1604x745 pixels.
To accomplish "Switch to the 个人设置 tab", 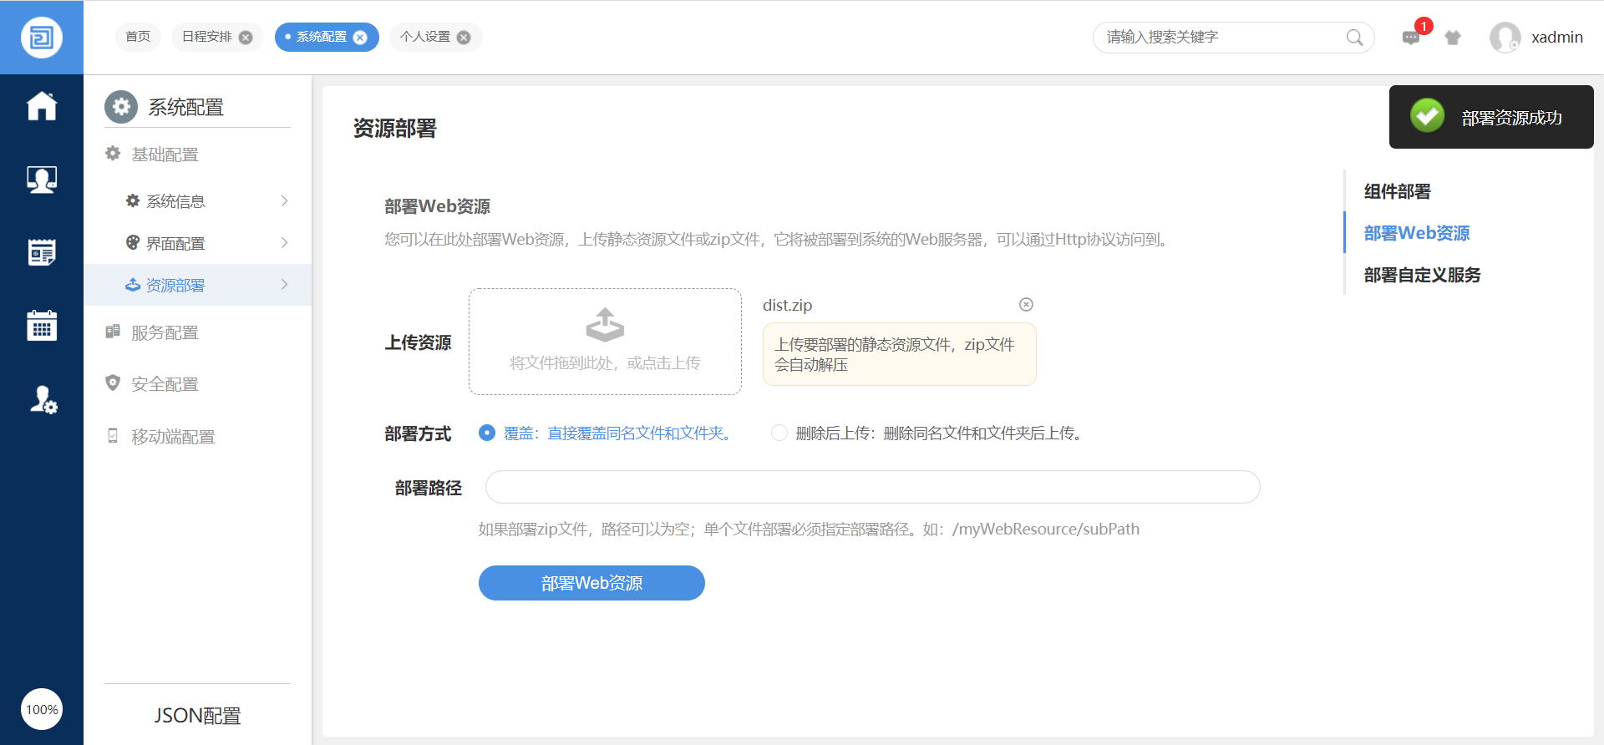I will [425, 37].
